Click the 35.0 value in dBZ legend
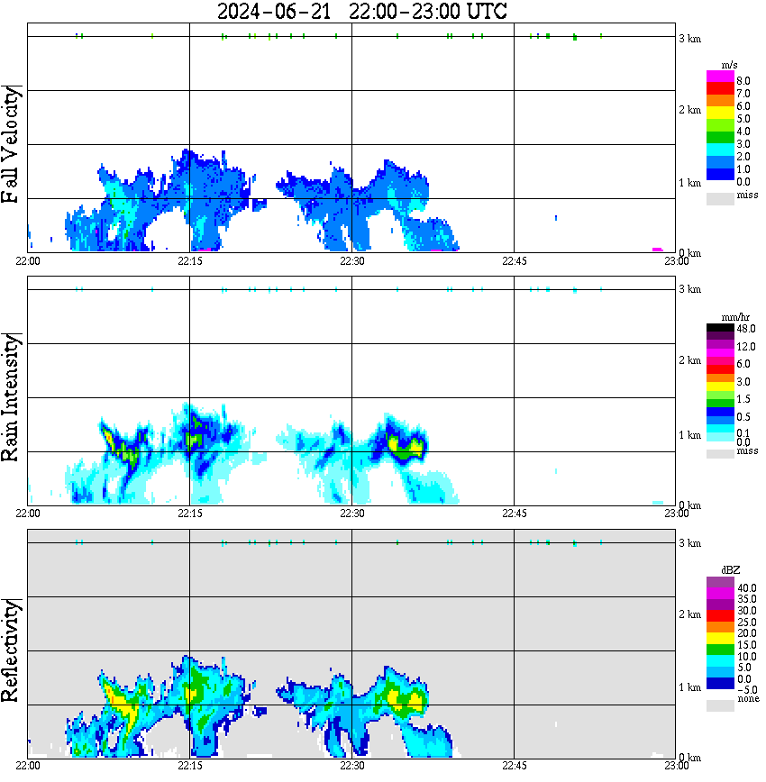 [746, 599]
